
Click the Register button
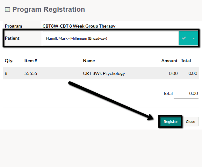pos(170,122)
